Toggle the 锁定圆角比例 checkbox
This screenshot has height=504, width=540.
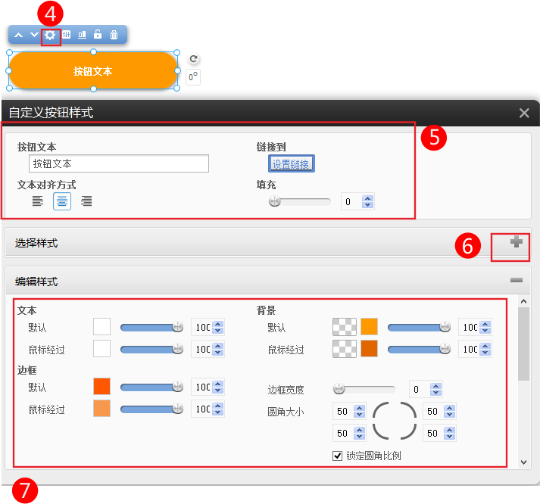click(338, 456)
